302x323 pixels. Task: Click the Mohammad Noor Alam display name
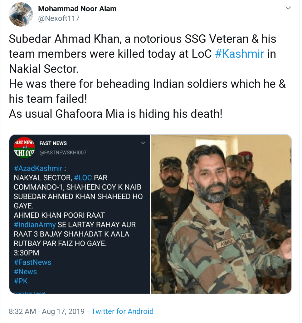77,9
